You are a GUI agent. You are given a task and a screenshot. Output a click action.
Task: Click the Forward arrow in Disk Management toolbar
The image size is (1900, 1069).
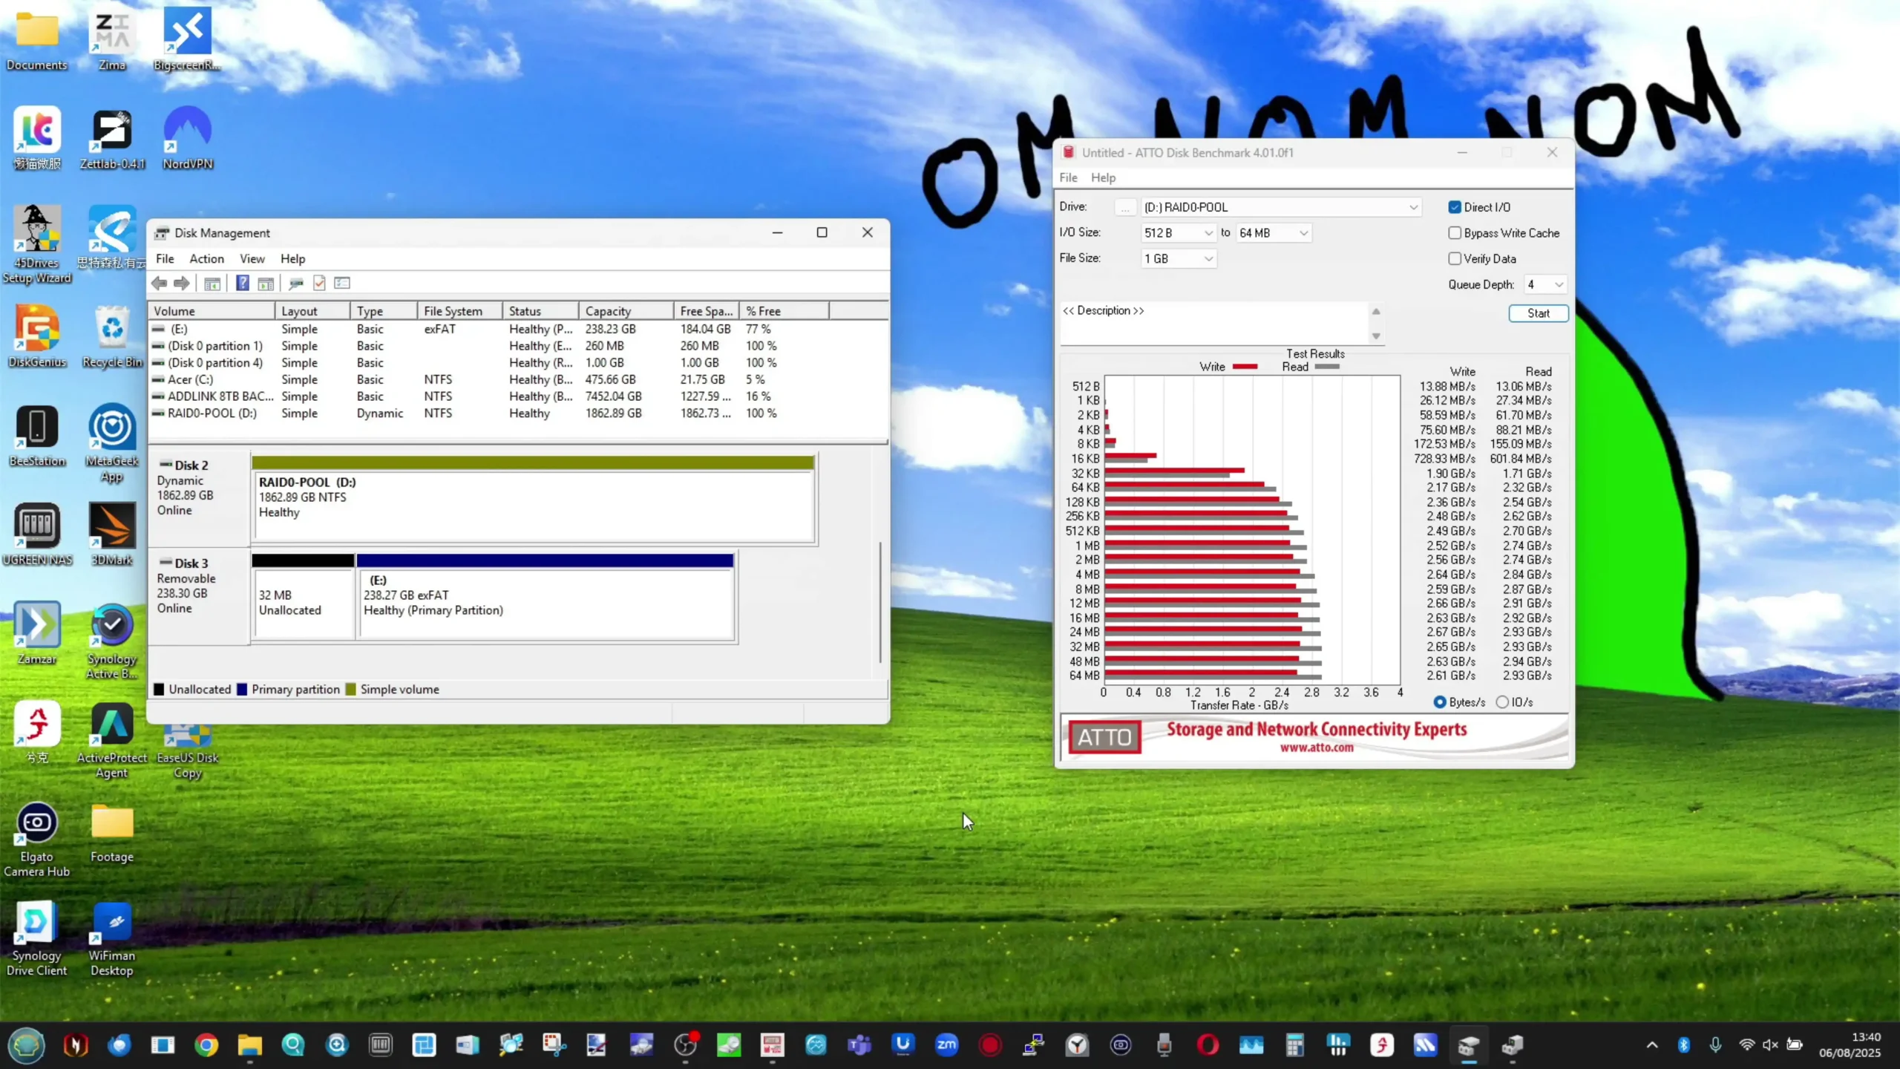click(x=181, y=283)
